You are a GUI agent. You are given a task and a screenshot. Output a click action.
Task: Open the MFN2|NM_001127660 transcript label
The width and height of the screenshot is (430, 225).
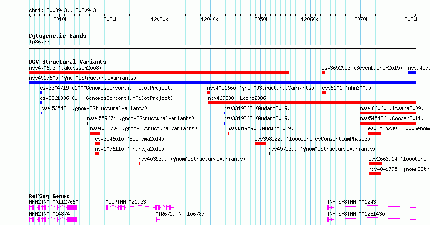(x=54, y=202)
